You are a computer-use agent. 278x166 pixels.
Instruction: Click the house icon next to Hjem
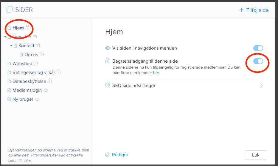coord(9,28)
